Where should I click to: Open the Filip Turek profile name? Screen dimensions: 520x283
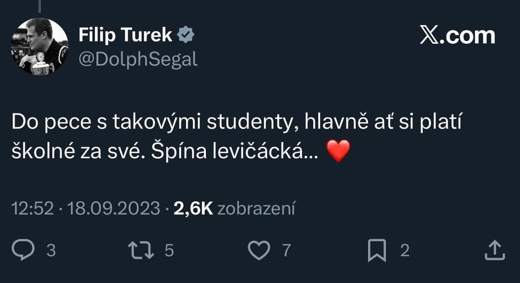(x=125, y=35)
